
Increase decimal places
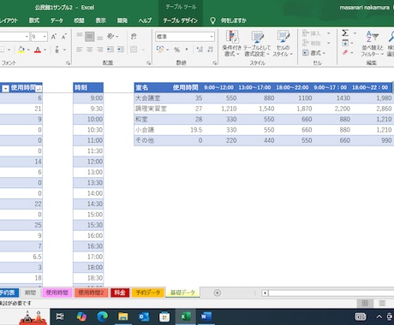point(200,50)
